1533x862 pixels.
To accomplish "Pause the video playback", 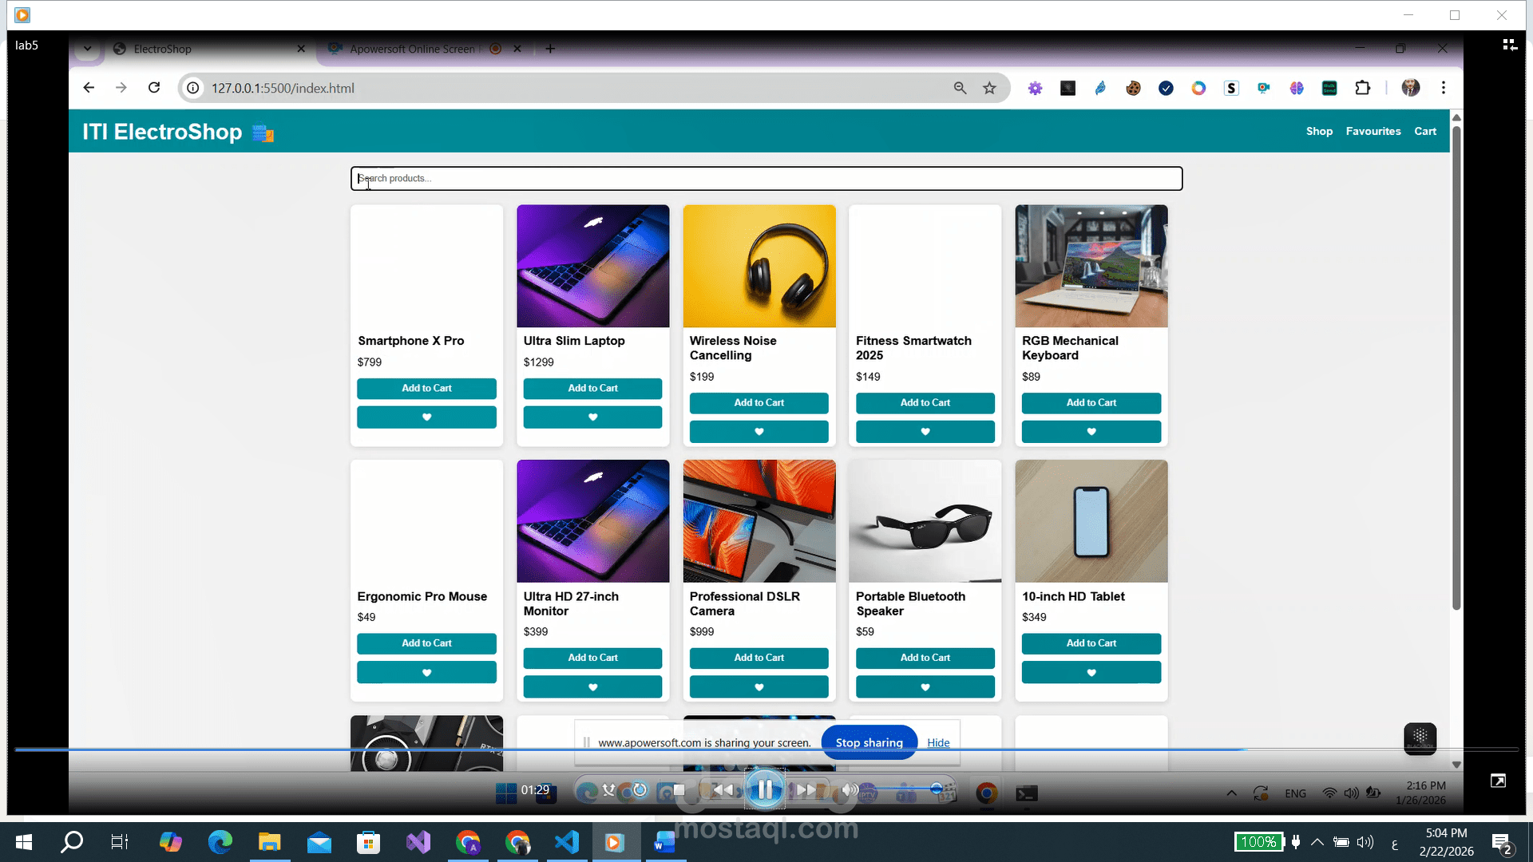I will click(765, 790).
